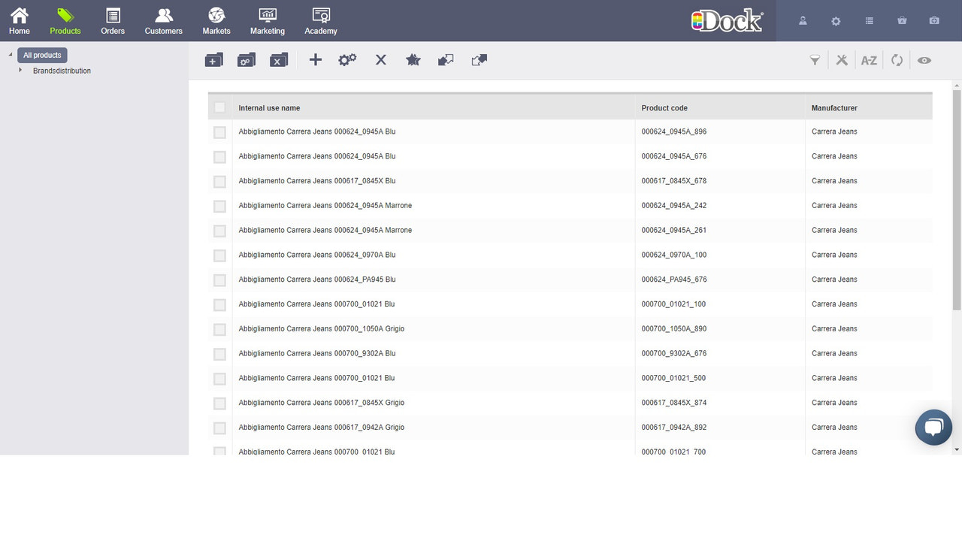Image resolution: width=962 pixels, height=541 pixels.
Task: Open the export products icon
Action: [x=479, y=59]
